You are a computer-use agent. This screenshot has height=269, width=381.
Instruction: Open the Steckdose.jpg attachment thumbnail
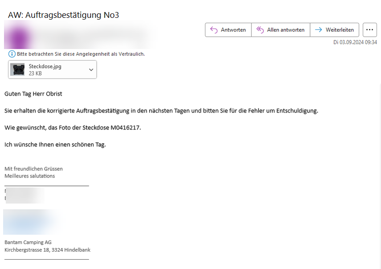click(x=17, y=70)
